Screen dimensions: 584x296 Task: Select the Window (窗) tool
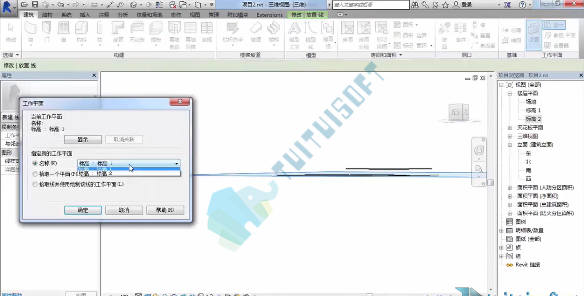tap(63, 33)
